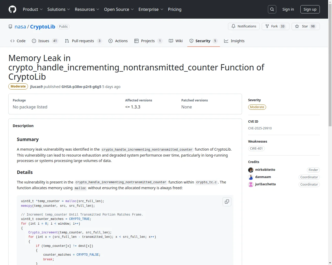Open the Actions tab

click(x=118, y=41)
